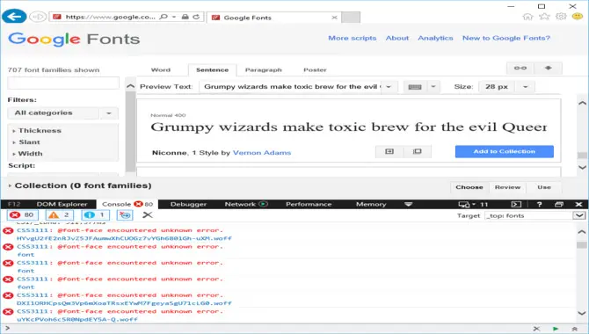Click the Use collection step button
This screenshot has width=589, height=334.
(544, 187)
